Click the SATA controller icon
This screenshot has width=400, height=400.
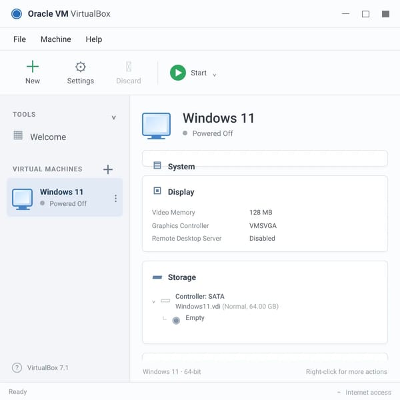point(165,301)
